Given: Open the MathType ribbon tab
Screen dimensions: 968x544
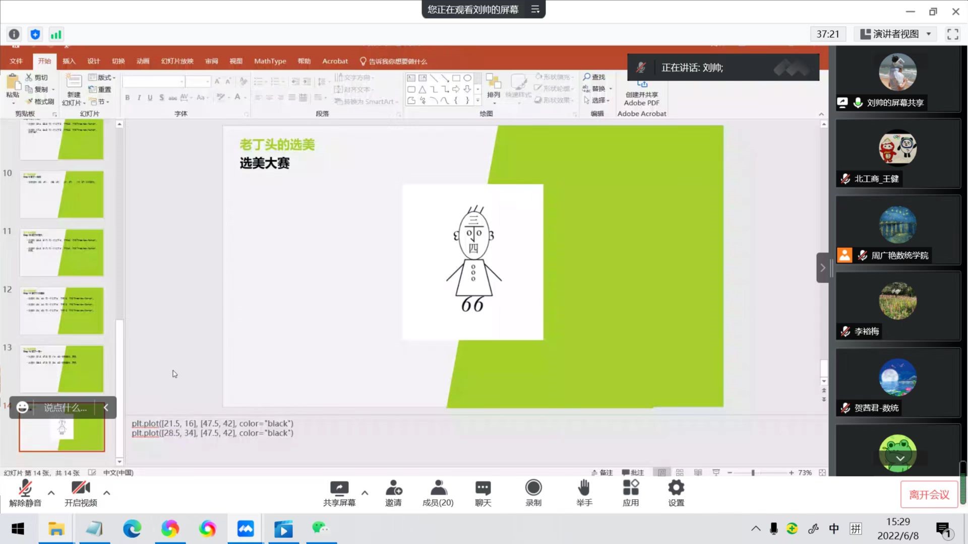Looking at the screenshot, I should point(270,61).
